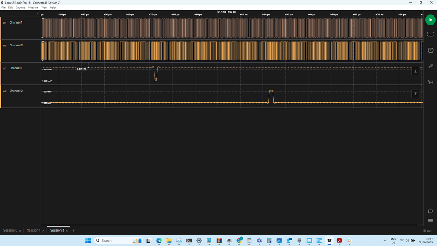Close the Session 2 tab
This screenshot has width=437, height=246.
pyautogui.click(x=67, y=231)
